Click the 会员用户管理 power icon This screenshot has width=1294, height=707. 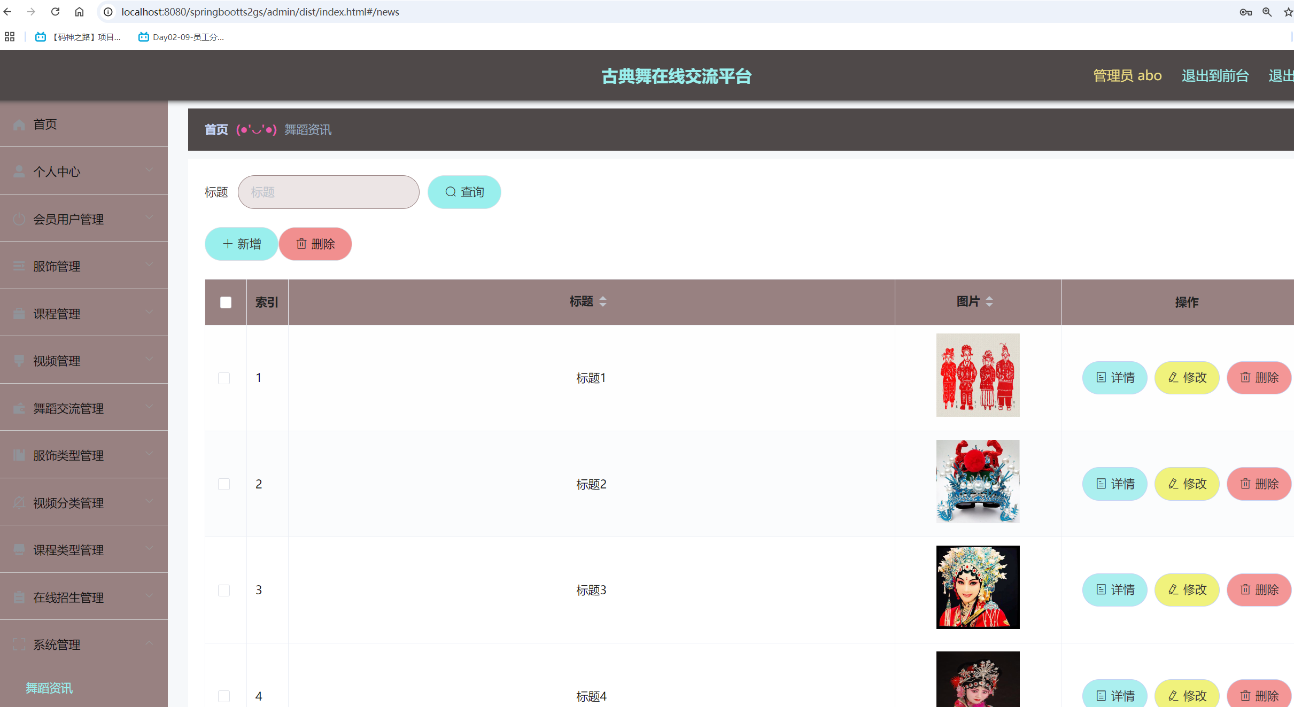point(19,219)
